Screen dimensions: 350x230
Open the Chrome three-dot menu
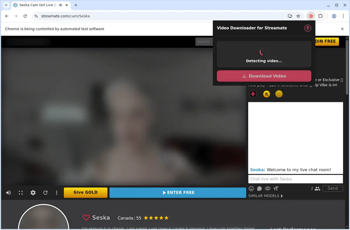[x=343, y=16]
